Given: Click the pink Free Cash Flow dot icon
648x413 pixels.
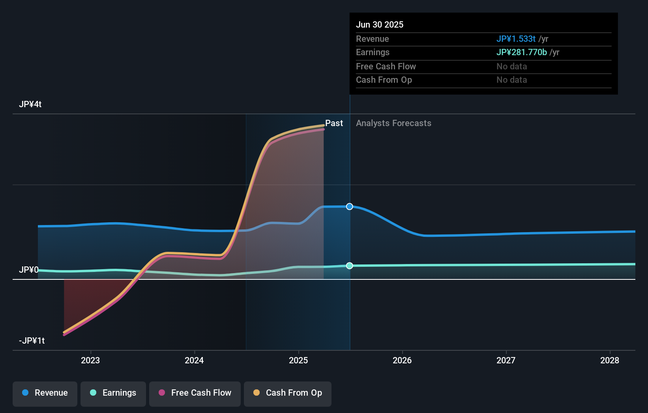Looking at the screenshot, I should [x=161, y=393].
